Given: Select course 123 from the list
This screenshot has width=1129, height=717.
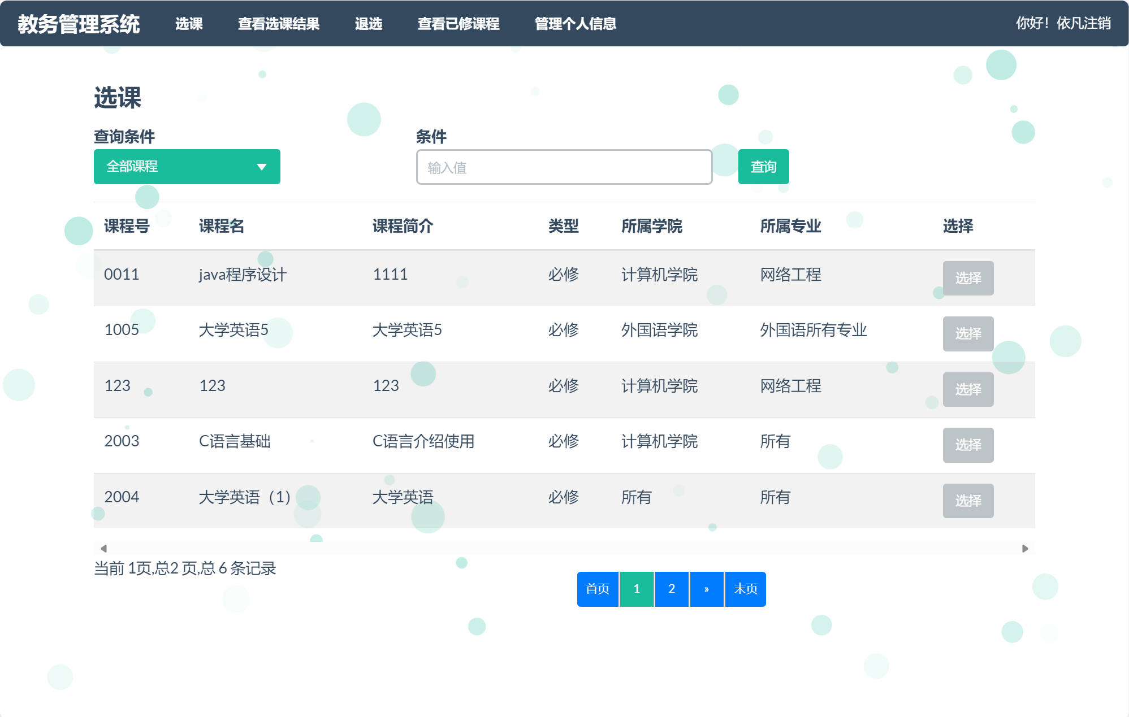Looking at the screenshot, I should 968,389.
